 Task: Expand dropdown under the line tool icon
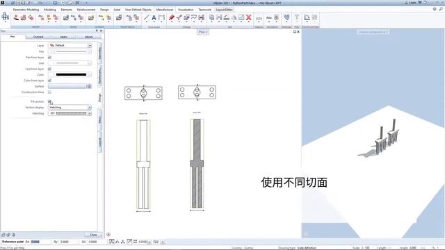[146, 22]
